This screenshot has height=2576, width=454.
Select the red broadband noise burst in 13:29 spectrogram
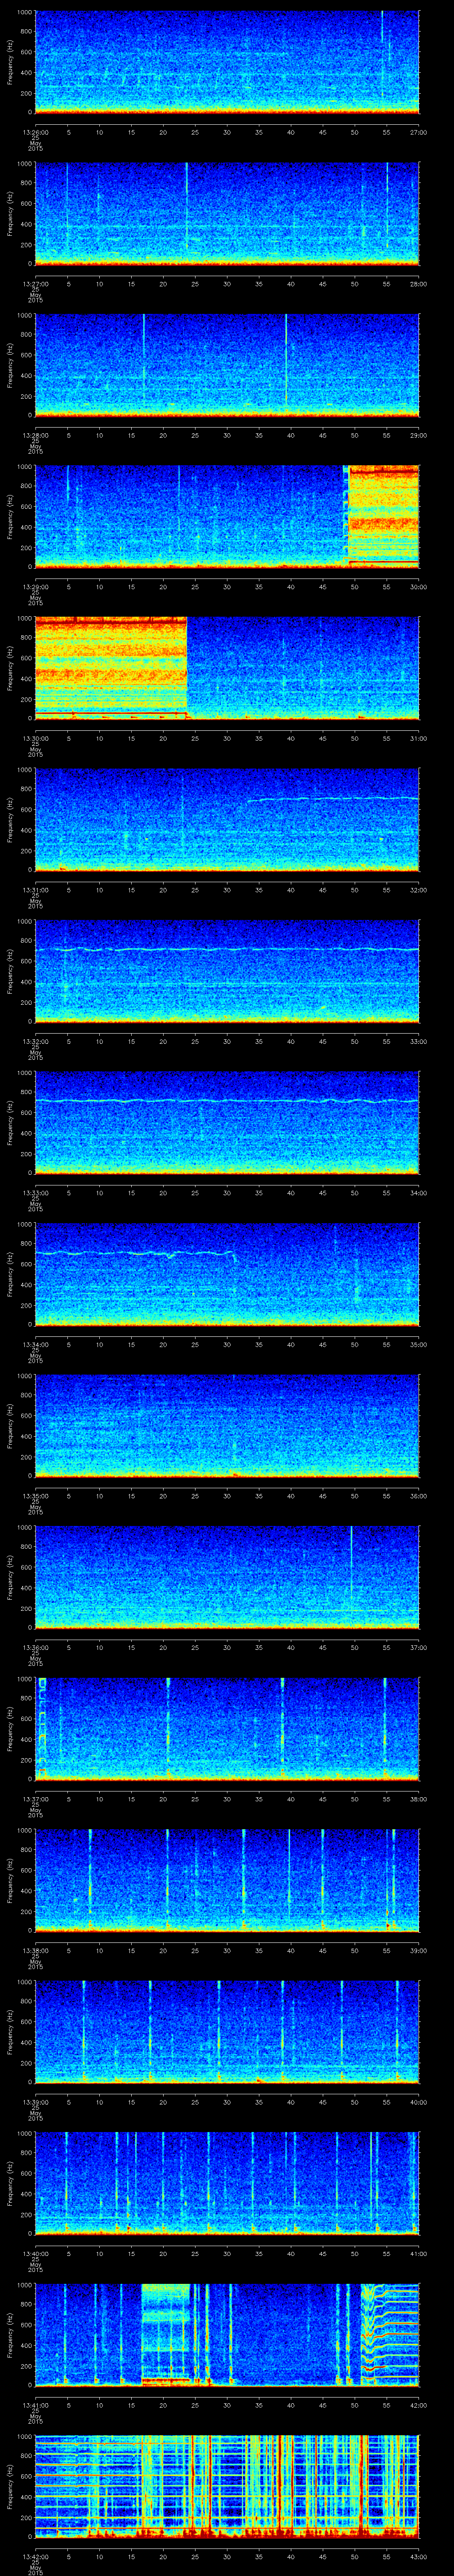tap(383, 516)
